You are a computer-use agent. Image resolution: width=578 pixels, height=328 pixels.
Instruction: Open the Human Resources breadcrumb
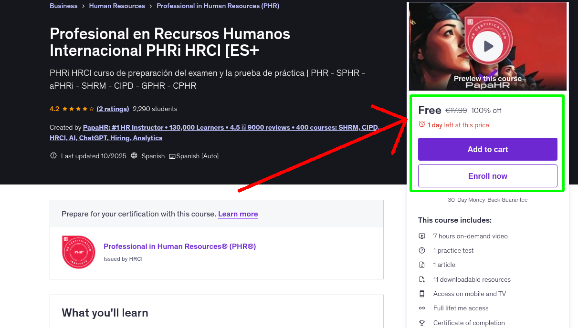coord(117,6)
